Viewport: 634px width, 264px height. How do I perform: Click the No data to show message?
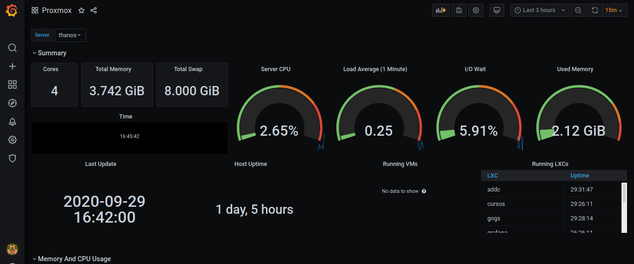(x=400, y=191)
